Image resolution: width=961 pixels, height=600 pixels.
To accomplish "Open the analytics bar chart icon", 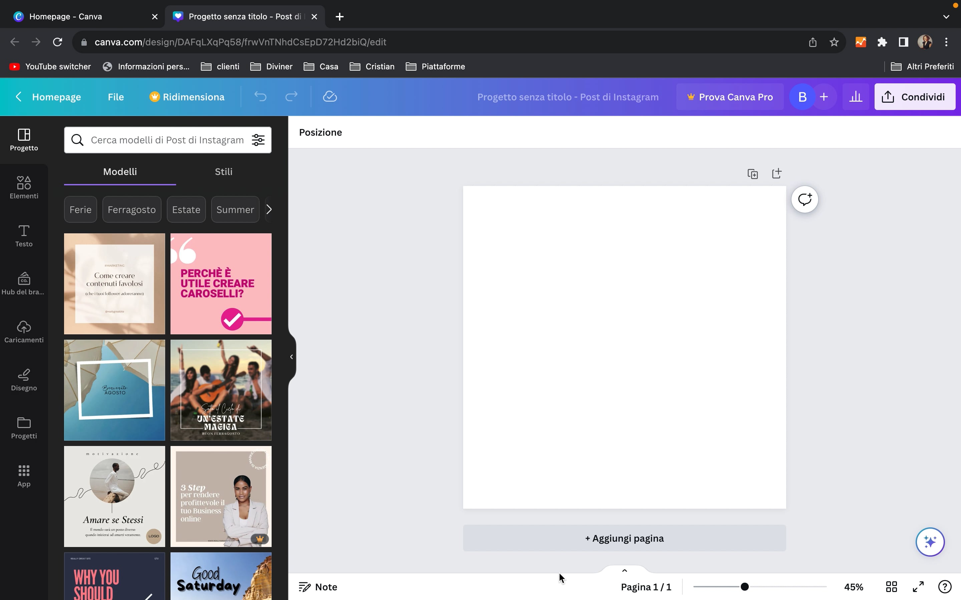I will coord(856,97).
